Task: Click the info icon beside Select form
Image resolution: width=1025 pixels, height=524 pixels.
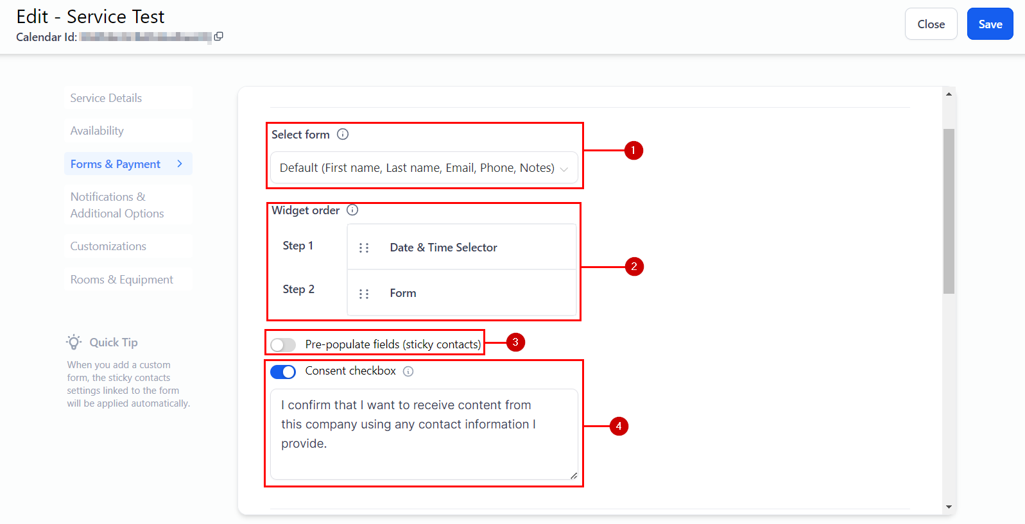Action: coord(343,134)
